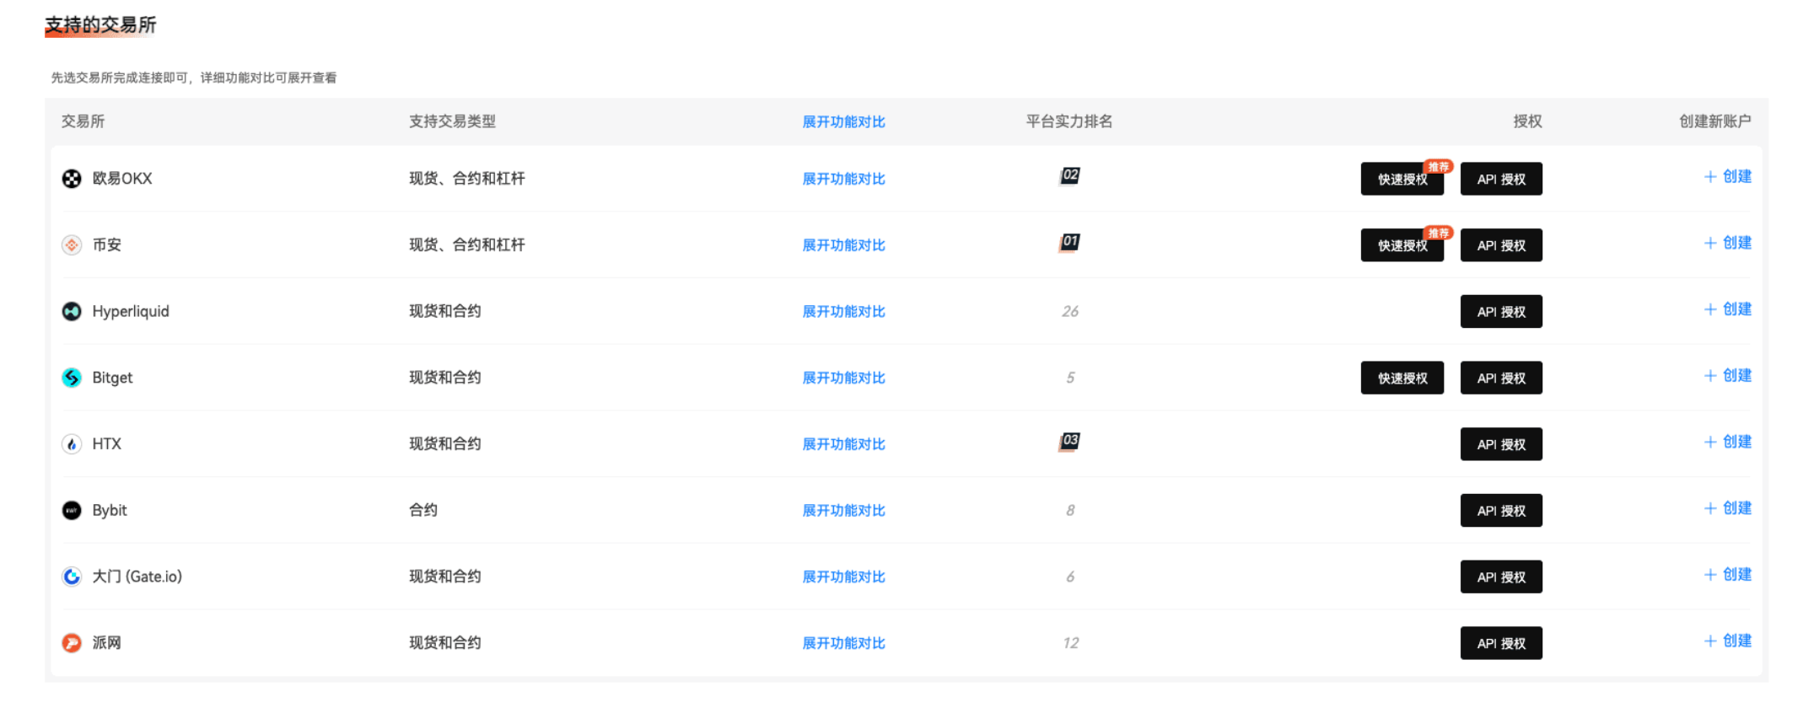This screenshot has width=1798, height=719.
Task: Click the Bitget exchange name
Action: coord(112,378)
